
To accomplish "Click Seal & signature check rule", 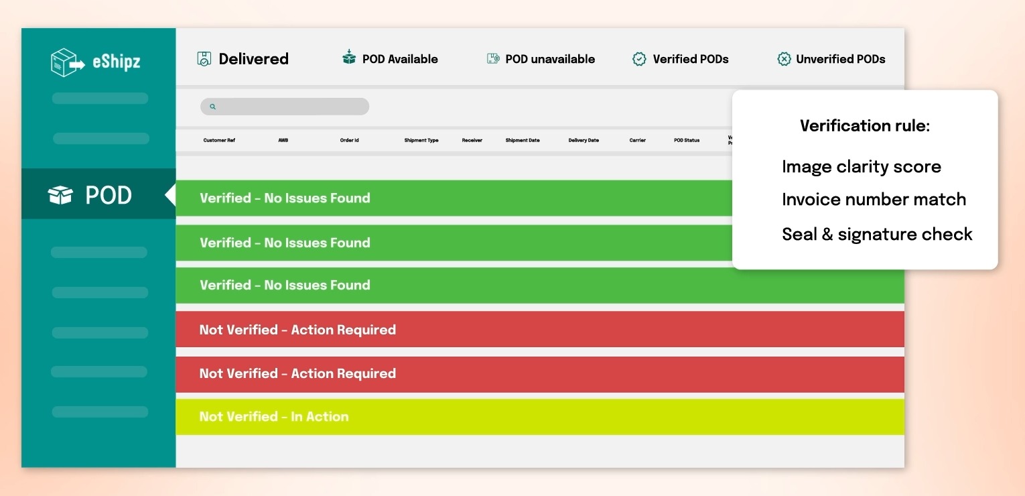I will (x=877, y=235).
